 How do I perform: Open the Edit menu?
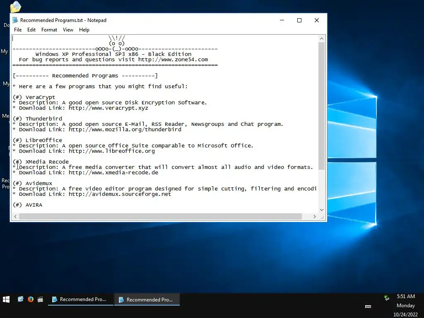point(31,30)
